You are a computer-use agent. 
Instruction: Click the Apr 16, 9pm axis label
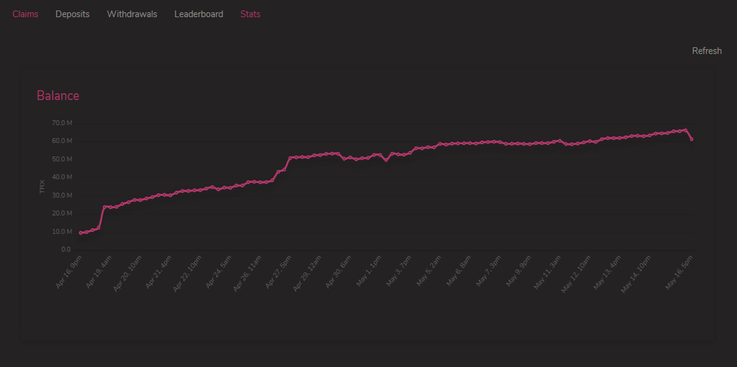click(x=68, y=271)
